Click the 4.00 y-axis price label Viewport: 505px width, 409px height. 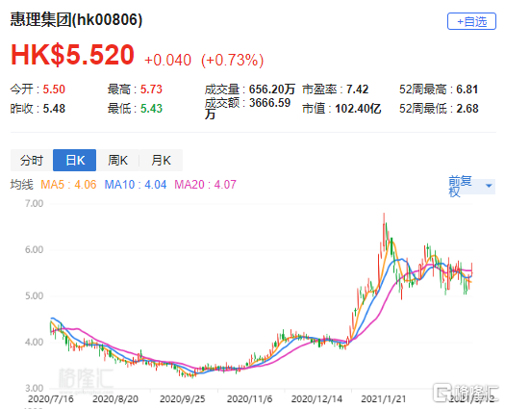pyautogui.click(x=34, y=342)
